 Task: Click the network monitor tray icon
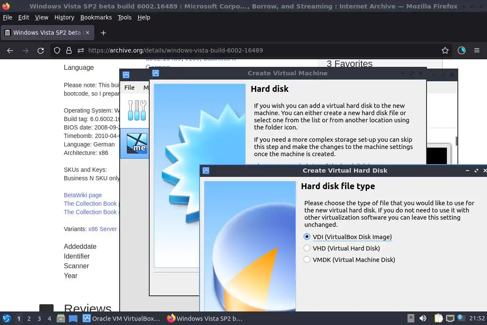pyautogui.click(x=450, y=318)
